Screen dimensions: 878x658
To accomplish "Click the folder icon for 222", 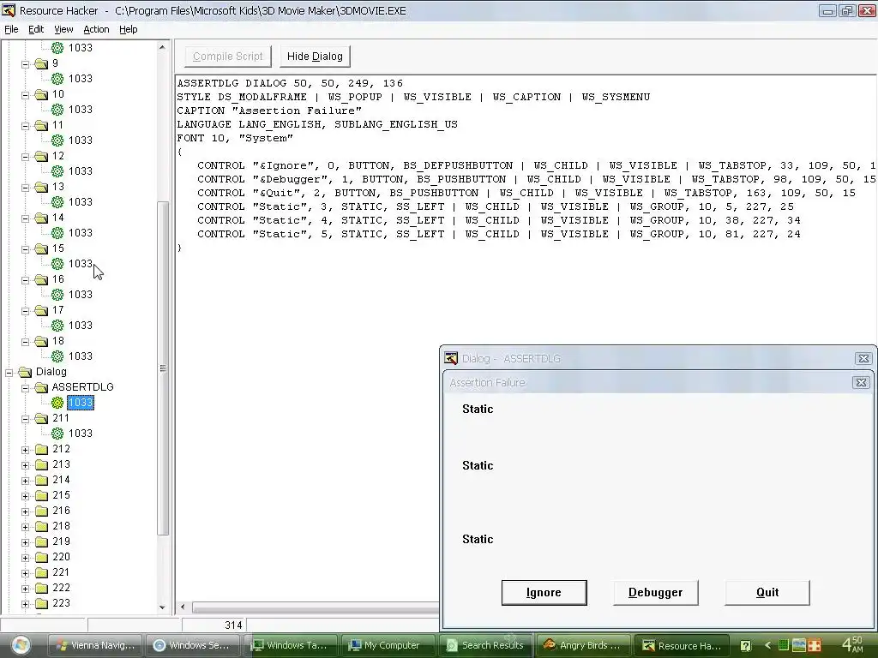I will (41, 588).
